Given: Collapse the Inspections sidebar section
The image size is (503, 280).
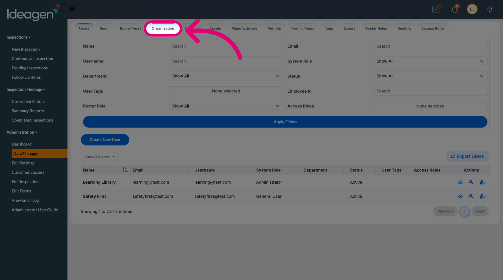Looking at the screenshot, I should 19,37.
